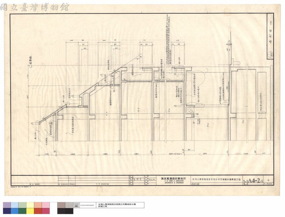Click the 385 dimension label
This screenshot has height=217, width=285.
point(205,154)
